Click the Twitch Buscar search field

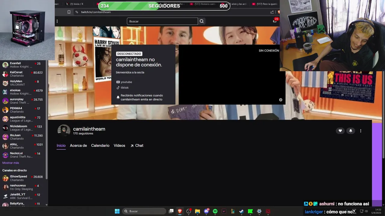pos(162,21)
